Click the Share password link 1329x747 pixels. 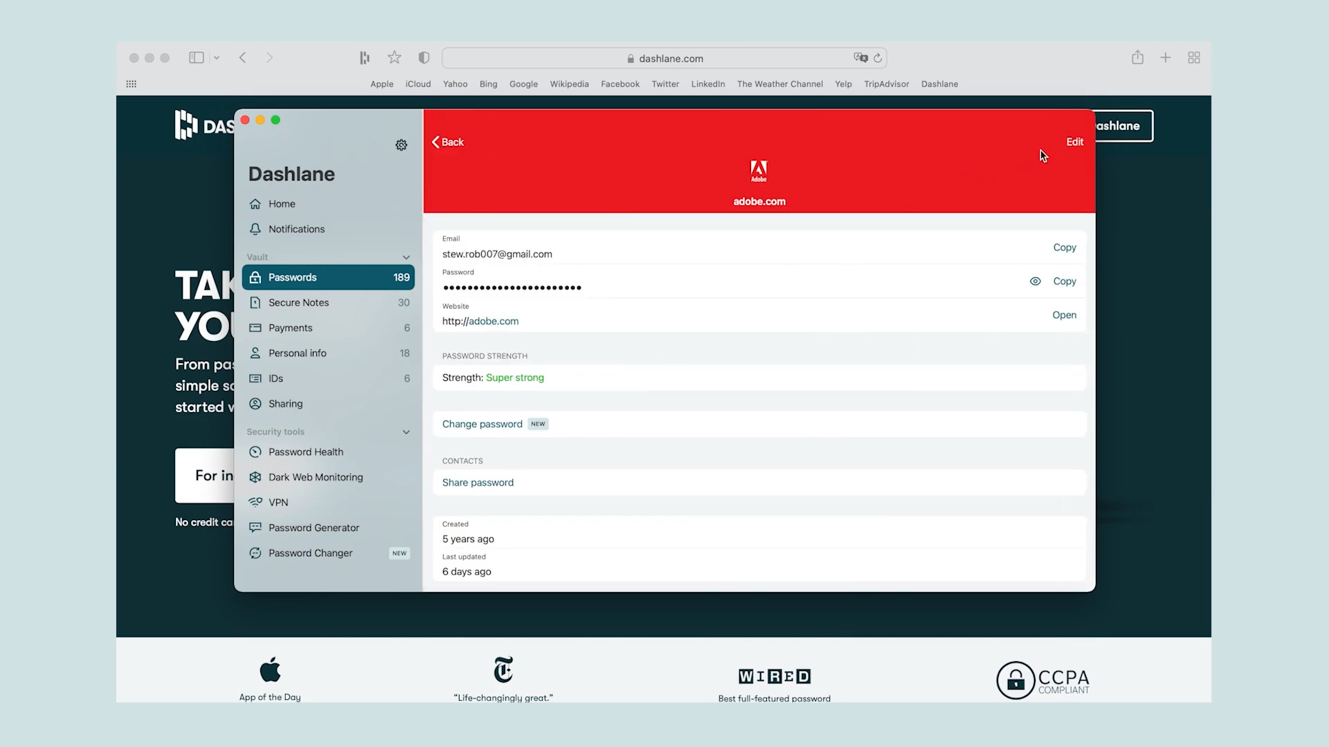click(x=478, y=483)
